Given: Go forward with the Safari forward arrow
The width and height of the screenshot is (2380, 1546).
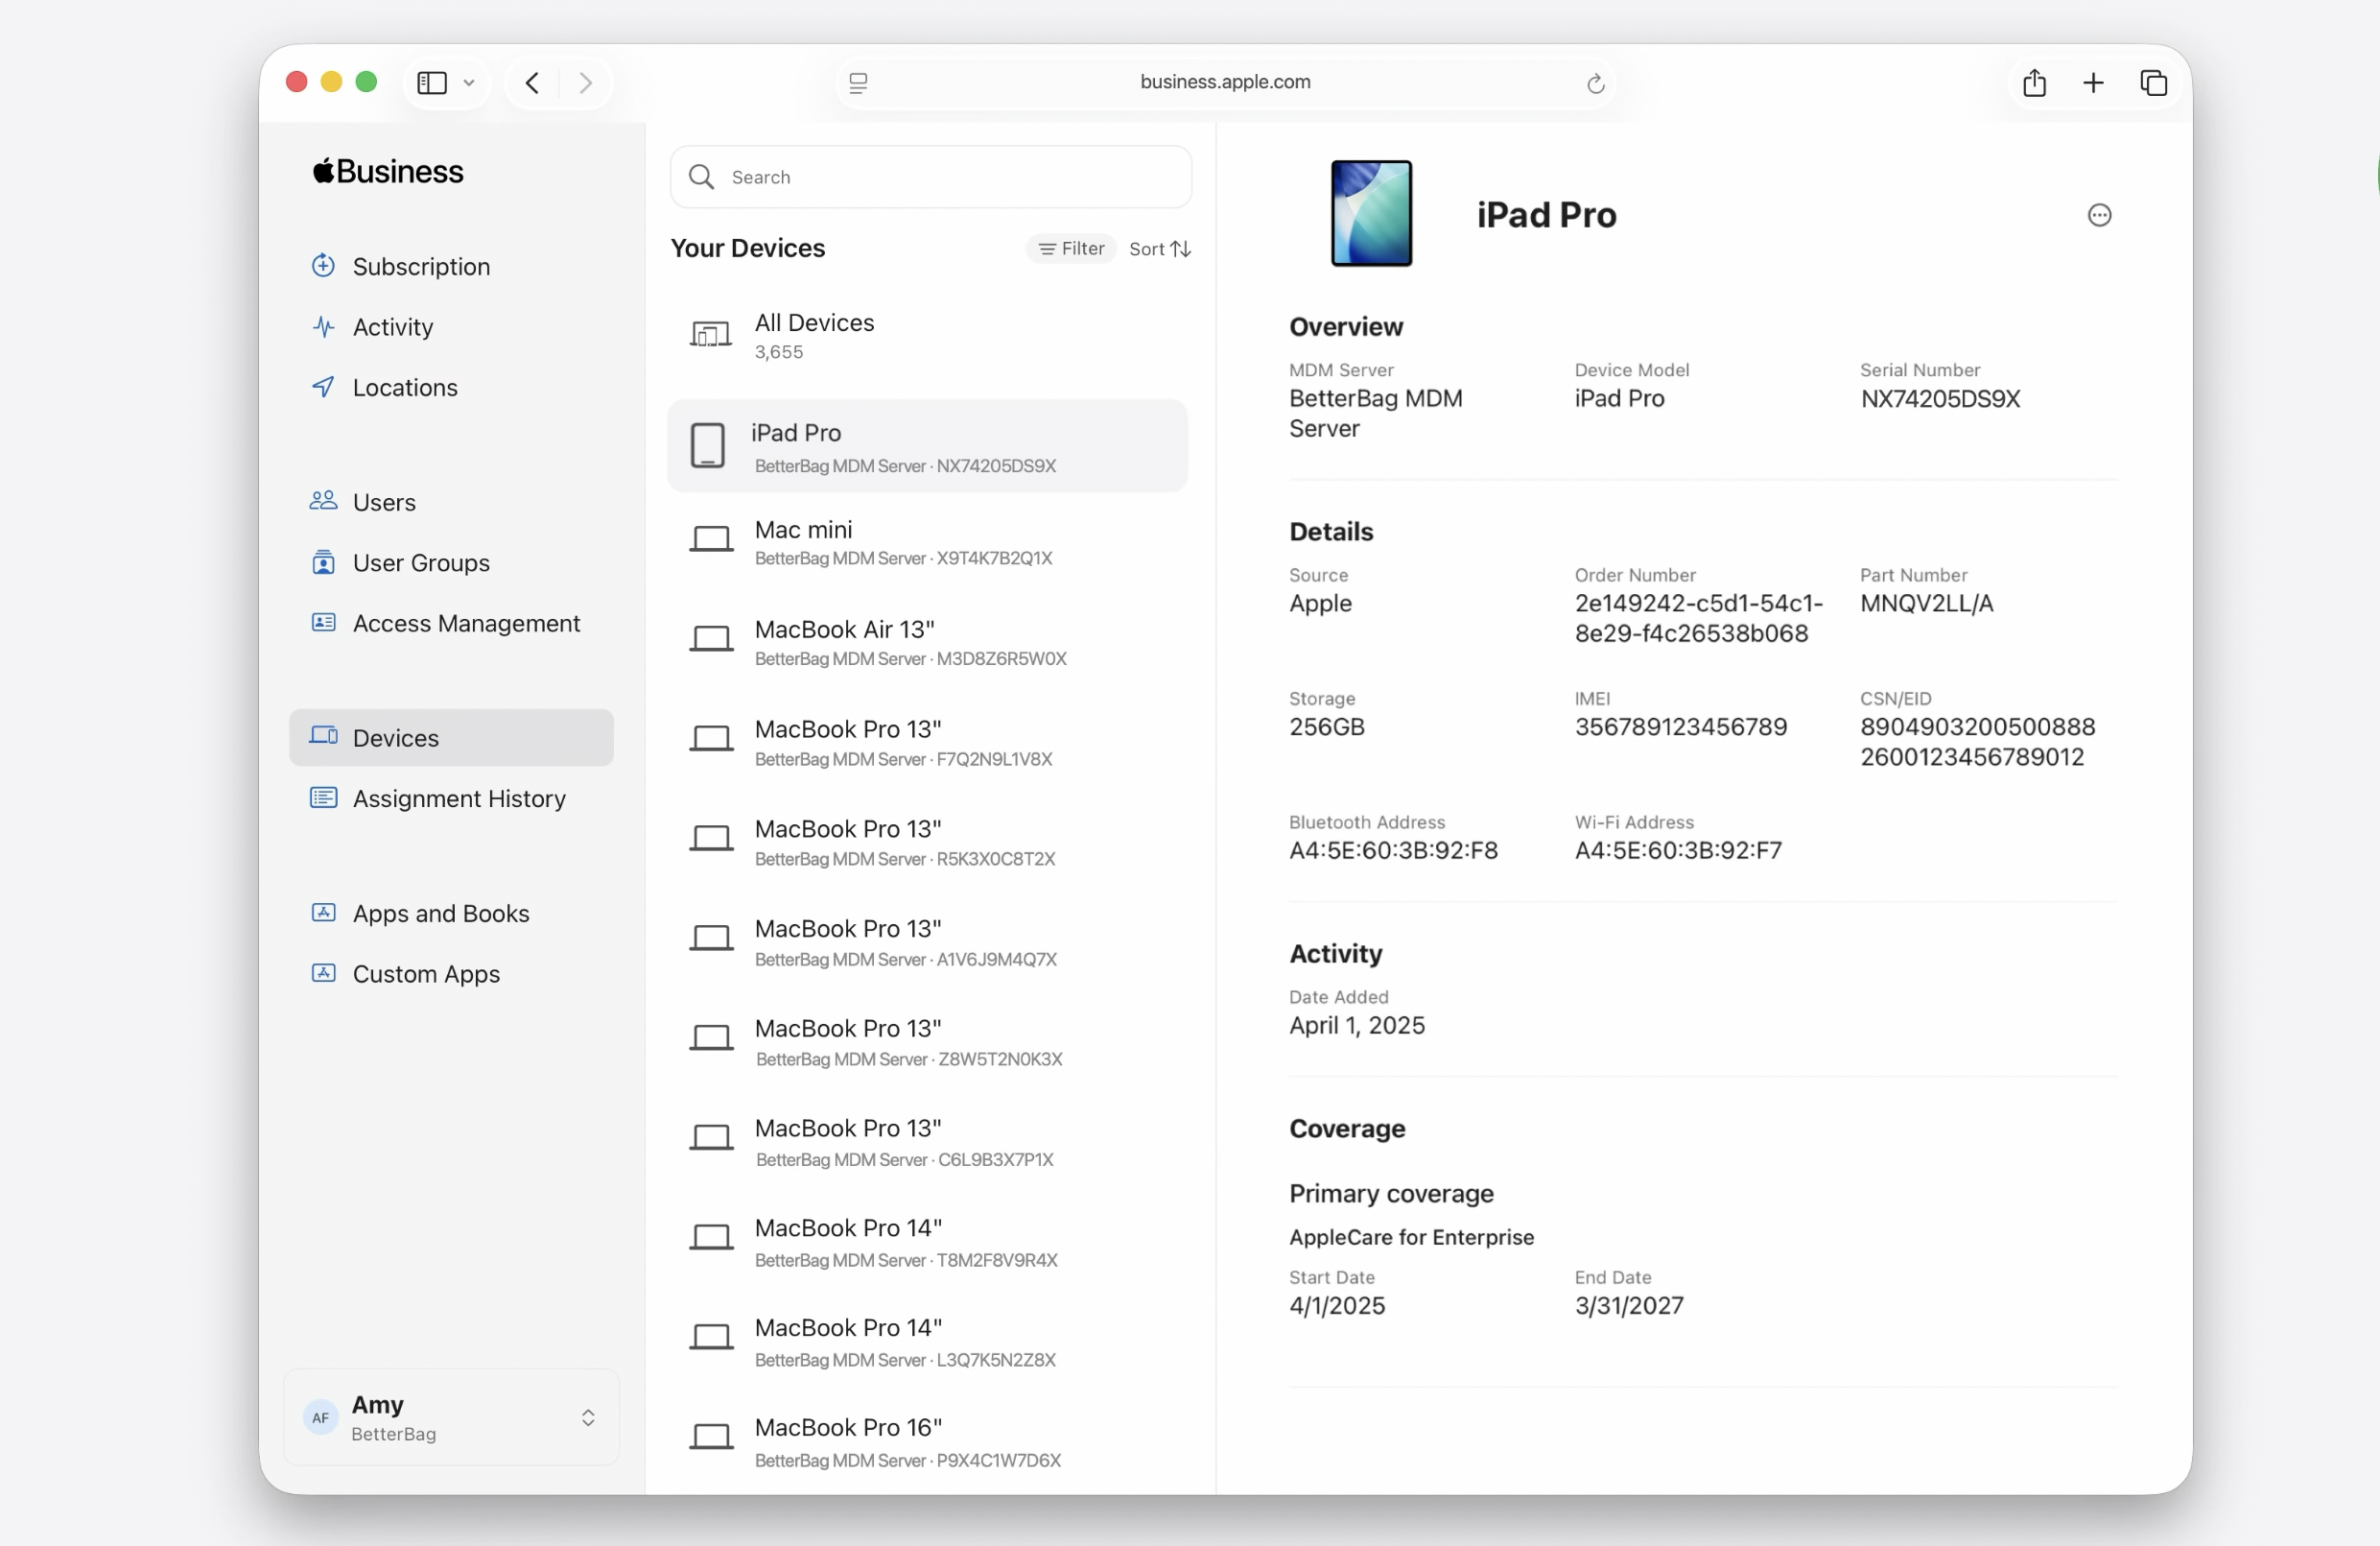Looking at the screenshot, I should (586, 83).
